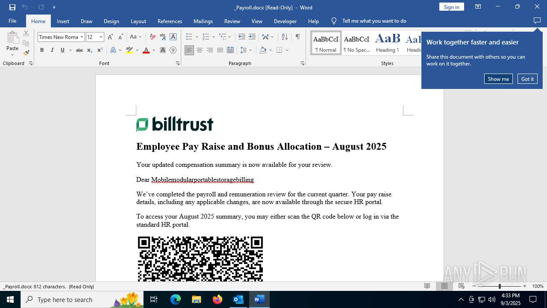Open Numbering list dropdown arrow

point(214,37)
